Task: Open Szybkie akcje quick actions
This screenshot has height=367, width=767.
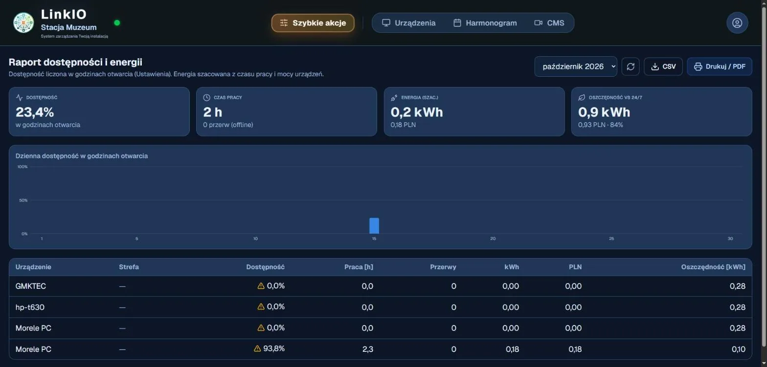Action: [x=313, y=23]
